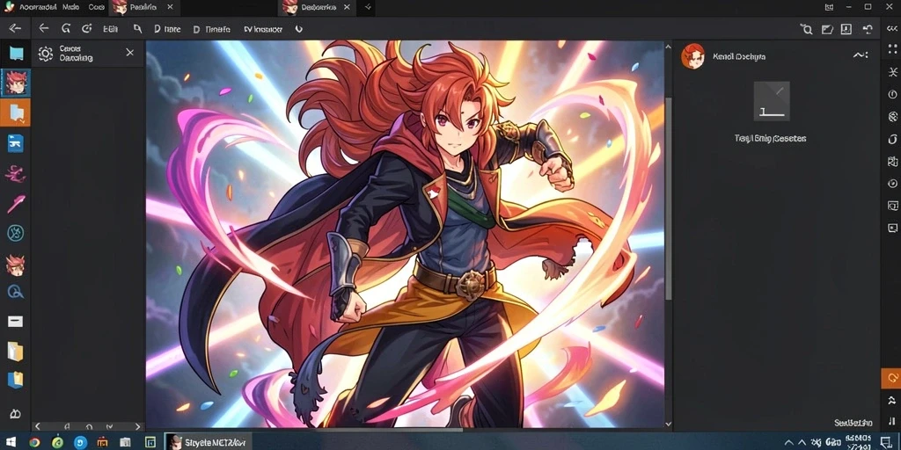
Task: Click the gray placeholder tile in the right panel
Action: click(772, 101)
